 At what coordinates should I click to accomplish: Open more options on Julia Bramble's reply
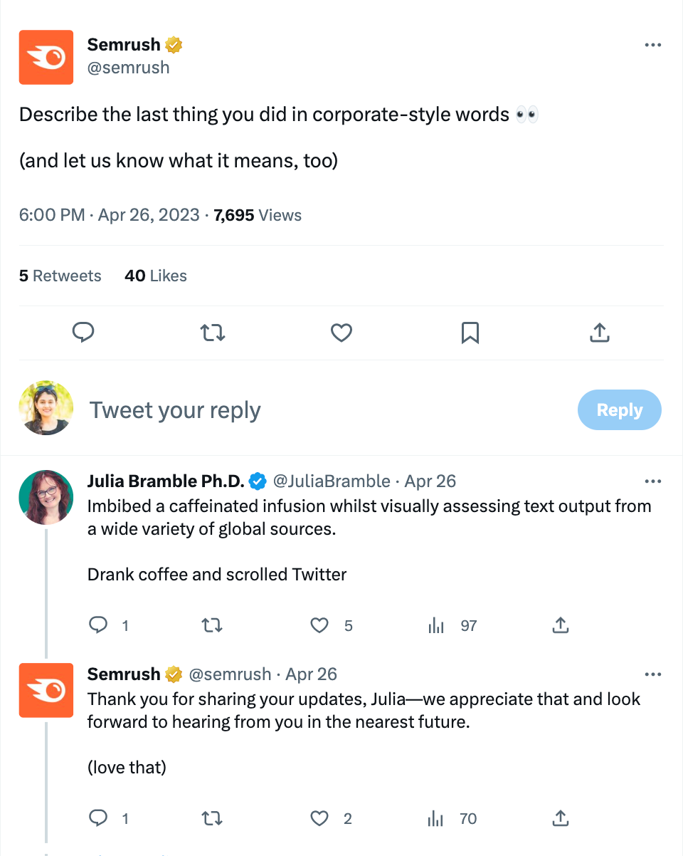tap(652, 481)
